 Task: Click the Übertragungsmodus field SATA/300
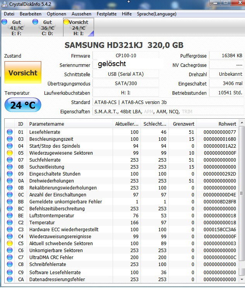126,83
